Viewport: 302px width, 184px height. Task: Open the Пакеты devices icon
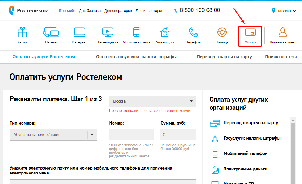(51, 32)
